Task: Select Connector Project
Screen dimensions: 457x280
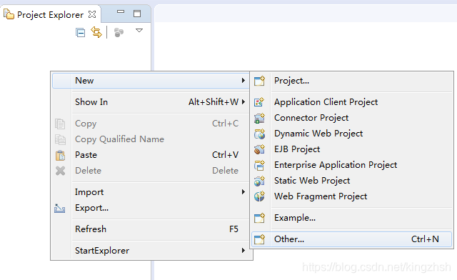Action: coord(352,118)
